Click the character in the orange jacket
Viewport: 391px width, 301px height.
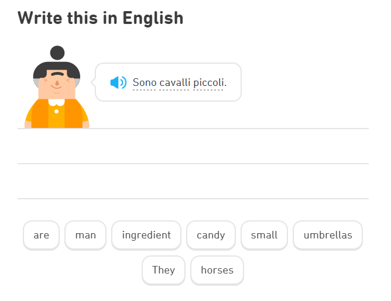coord(57,87)
